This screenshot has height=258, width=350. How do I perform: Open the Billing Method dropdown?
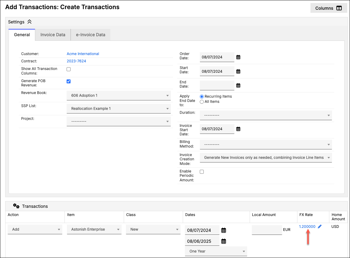tap(266, 145)
